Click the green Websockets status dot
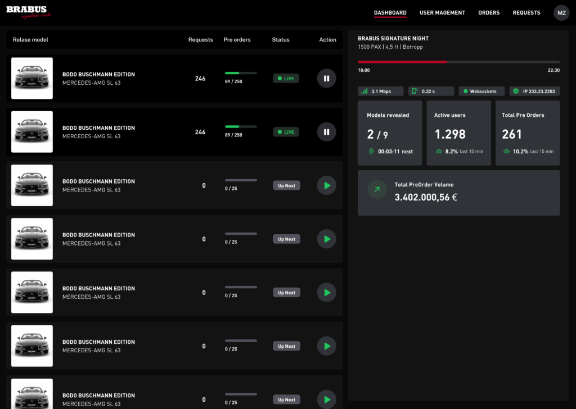The height and width of the screenshot is (409, 576). [x=465, y=91]
